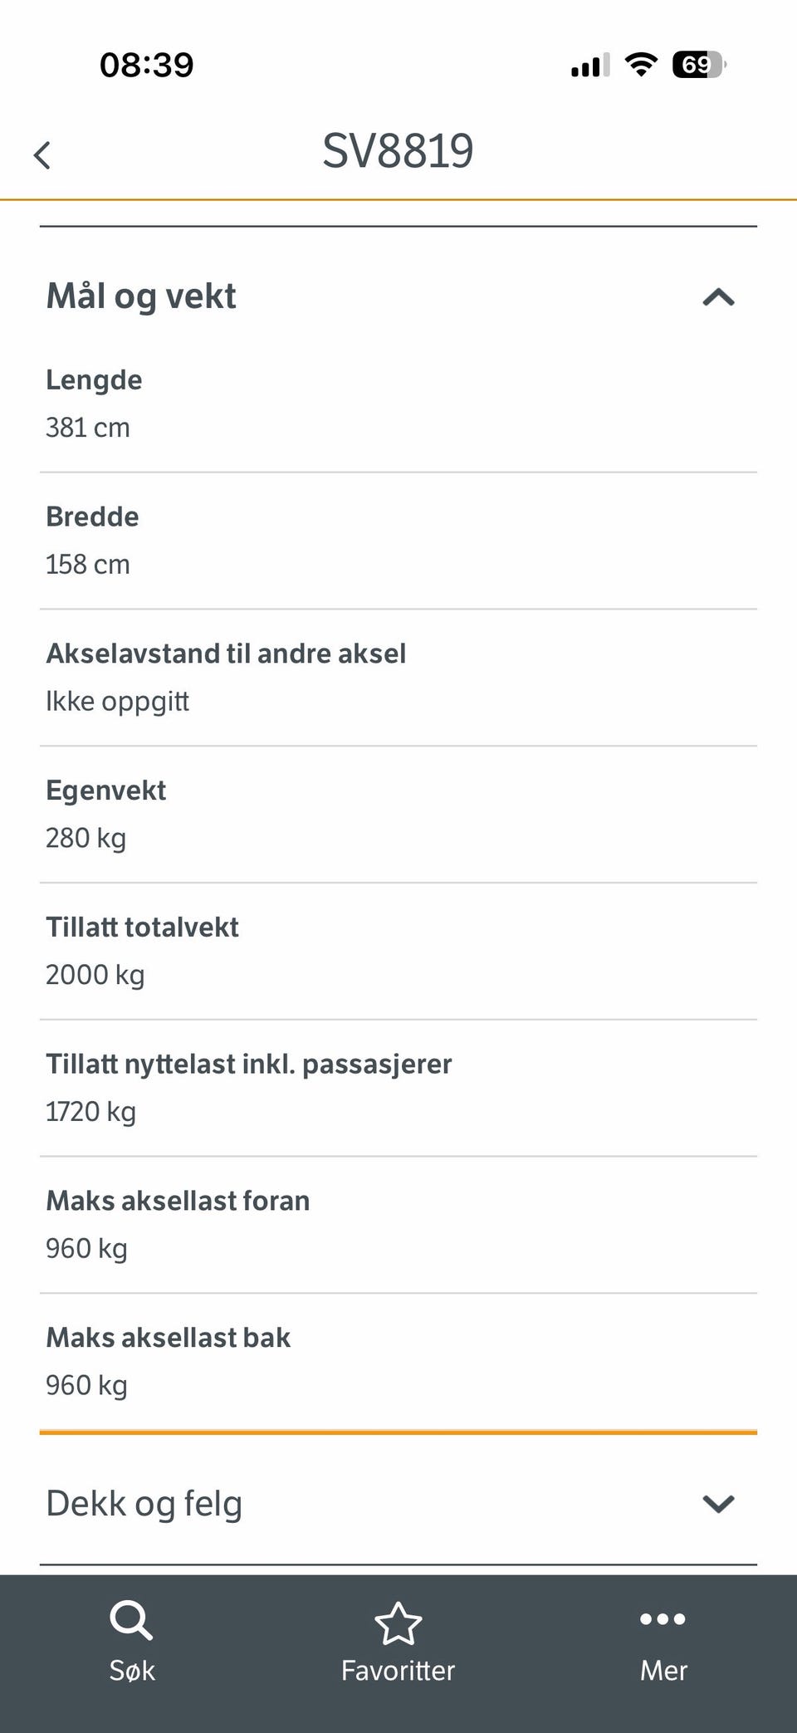The width and height of the screenshot is (797, 1733).
Task: Tap the cellular signal bars icon
Action: coord(590,65)
